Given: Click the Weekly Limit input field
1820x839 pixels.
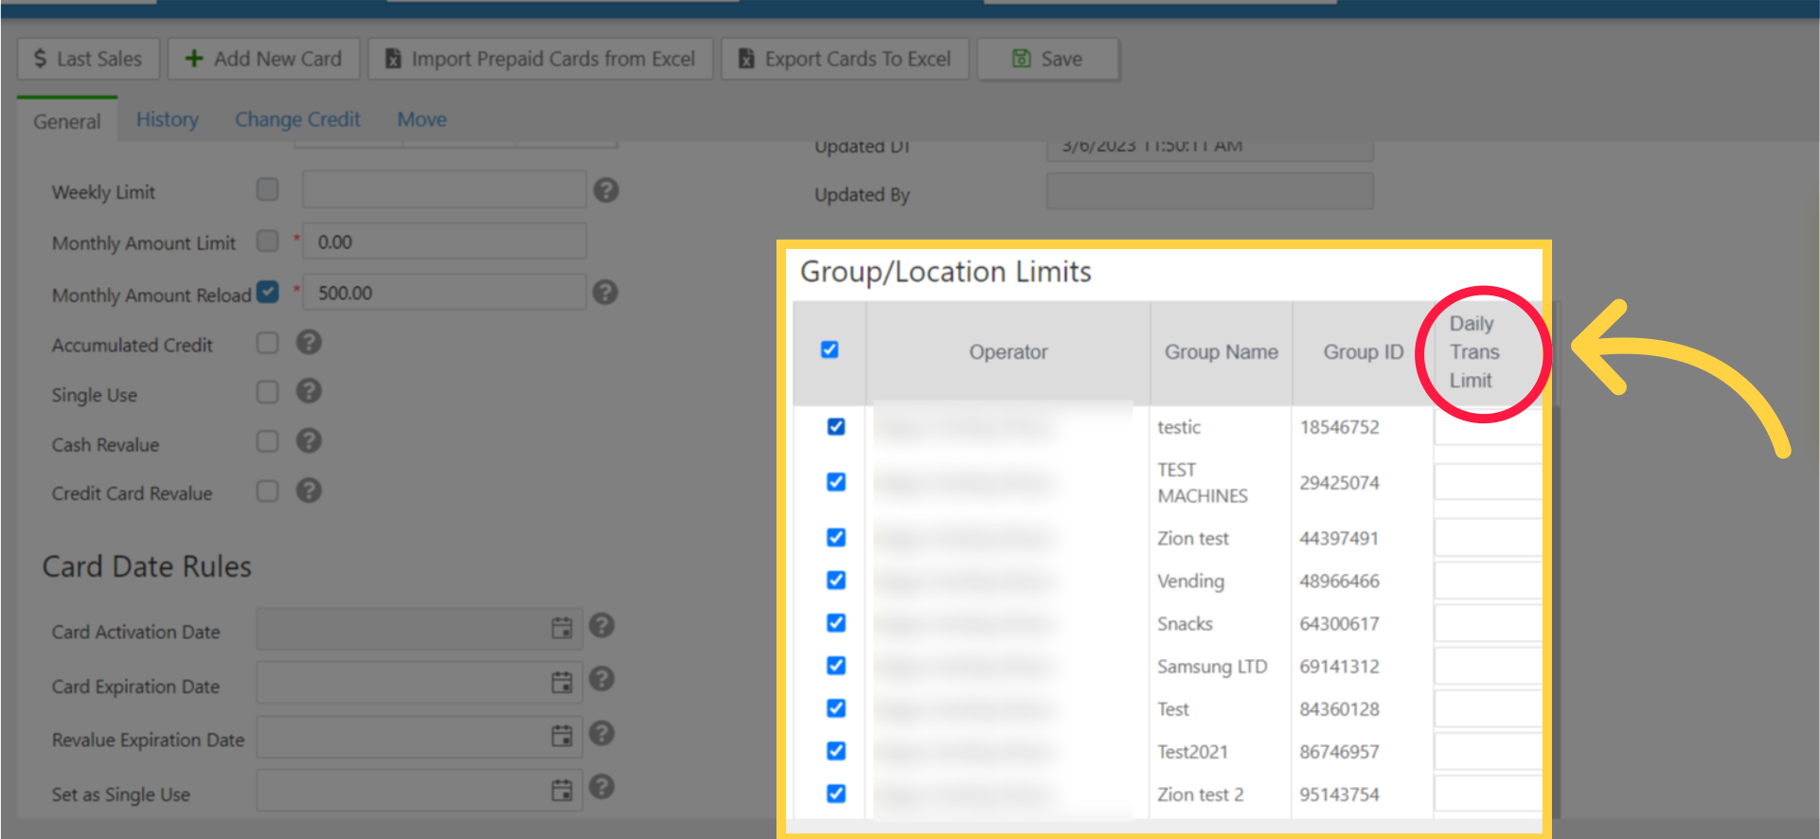Looking at the screenshot, I should click(444, 189).
